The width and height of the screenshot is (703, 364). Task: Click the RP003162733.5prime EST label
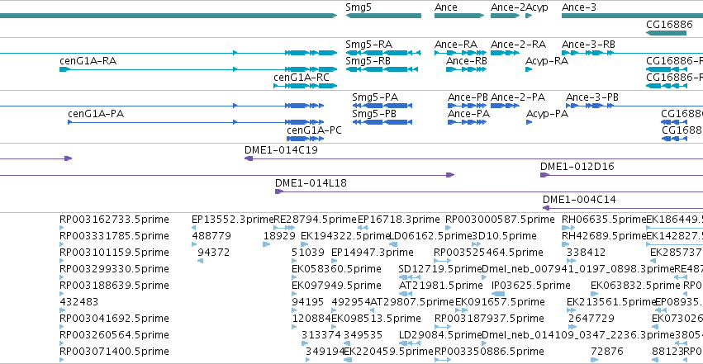pos(114,220)
